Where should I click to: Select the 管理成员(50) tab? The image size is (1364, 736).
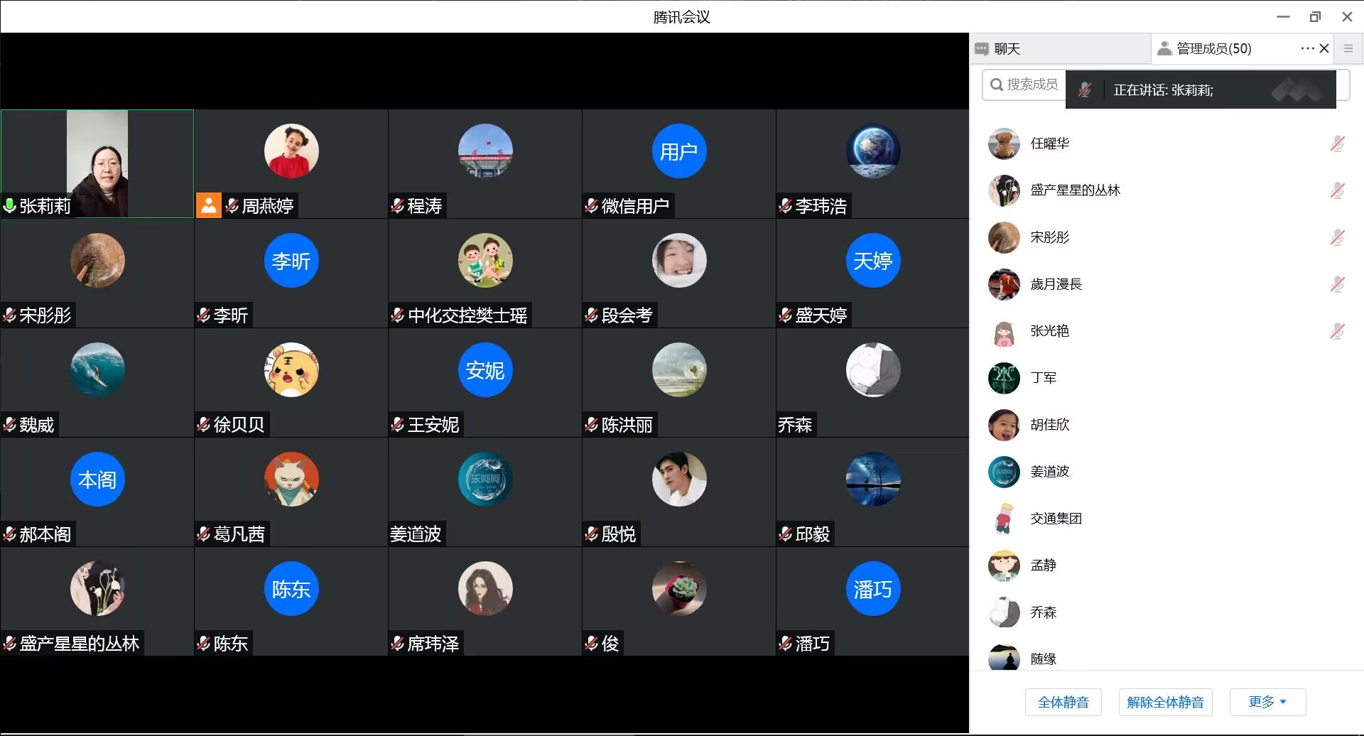pos(1213,49)
